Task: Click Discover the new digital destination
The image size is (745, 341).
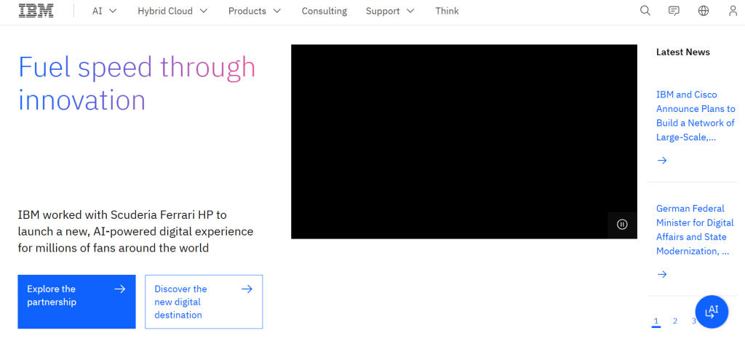Action: (204, 302)
